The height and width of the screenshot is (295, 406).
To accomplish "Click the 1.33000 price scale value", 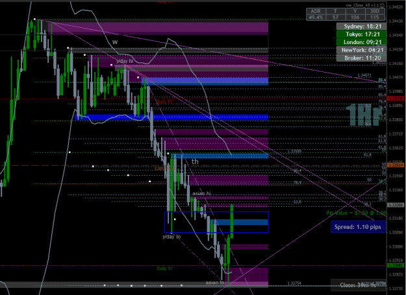I will (x=396, y=246).
